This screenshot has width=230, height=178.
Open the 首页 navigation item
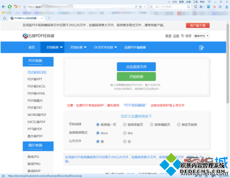(x=32, y=47)
